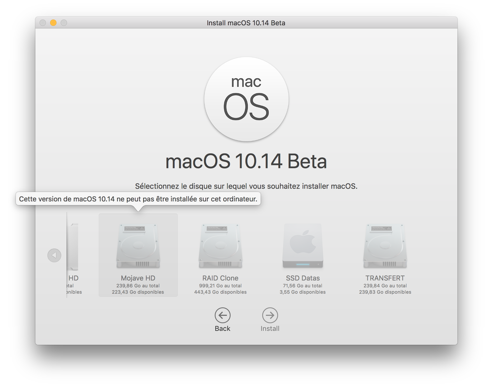Click "239,84 Go au total" text
The width and height of the screenshot is (487, 387).
tap(385, 286)
